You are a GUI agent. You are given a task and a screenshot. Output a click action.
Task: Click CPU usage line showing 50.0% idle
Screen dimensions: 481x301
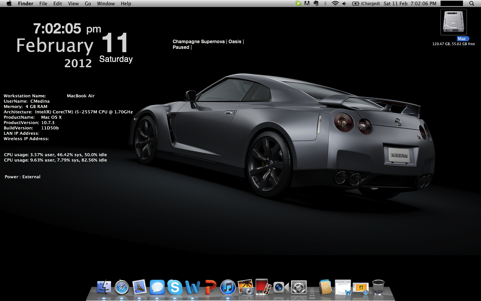(55, 155)
